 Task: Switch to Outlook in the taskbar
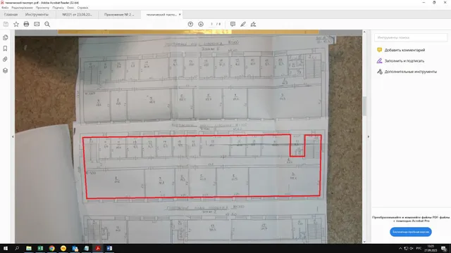click(75, 248)
